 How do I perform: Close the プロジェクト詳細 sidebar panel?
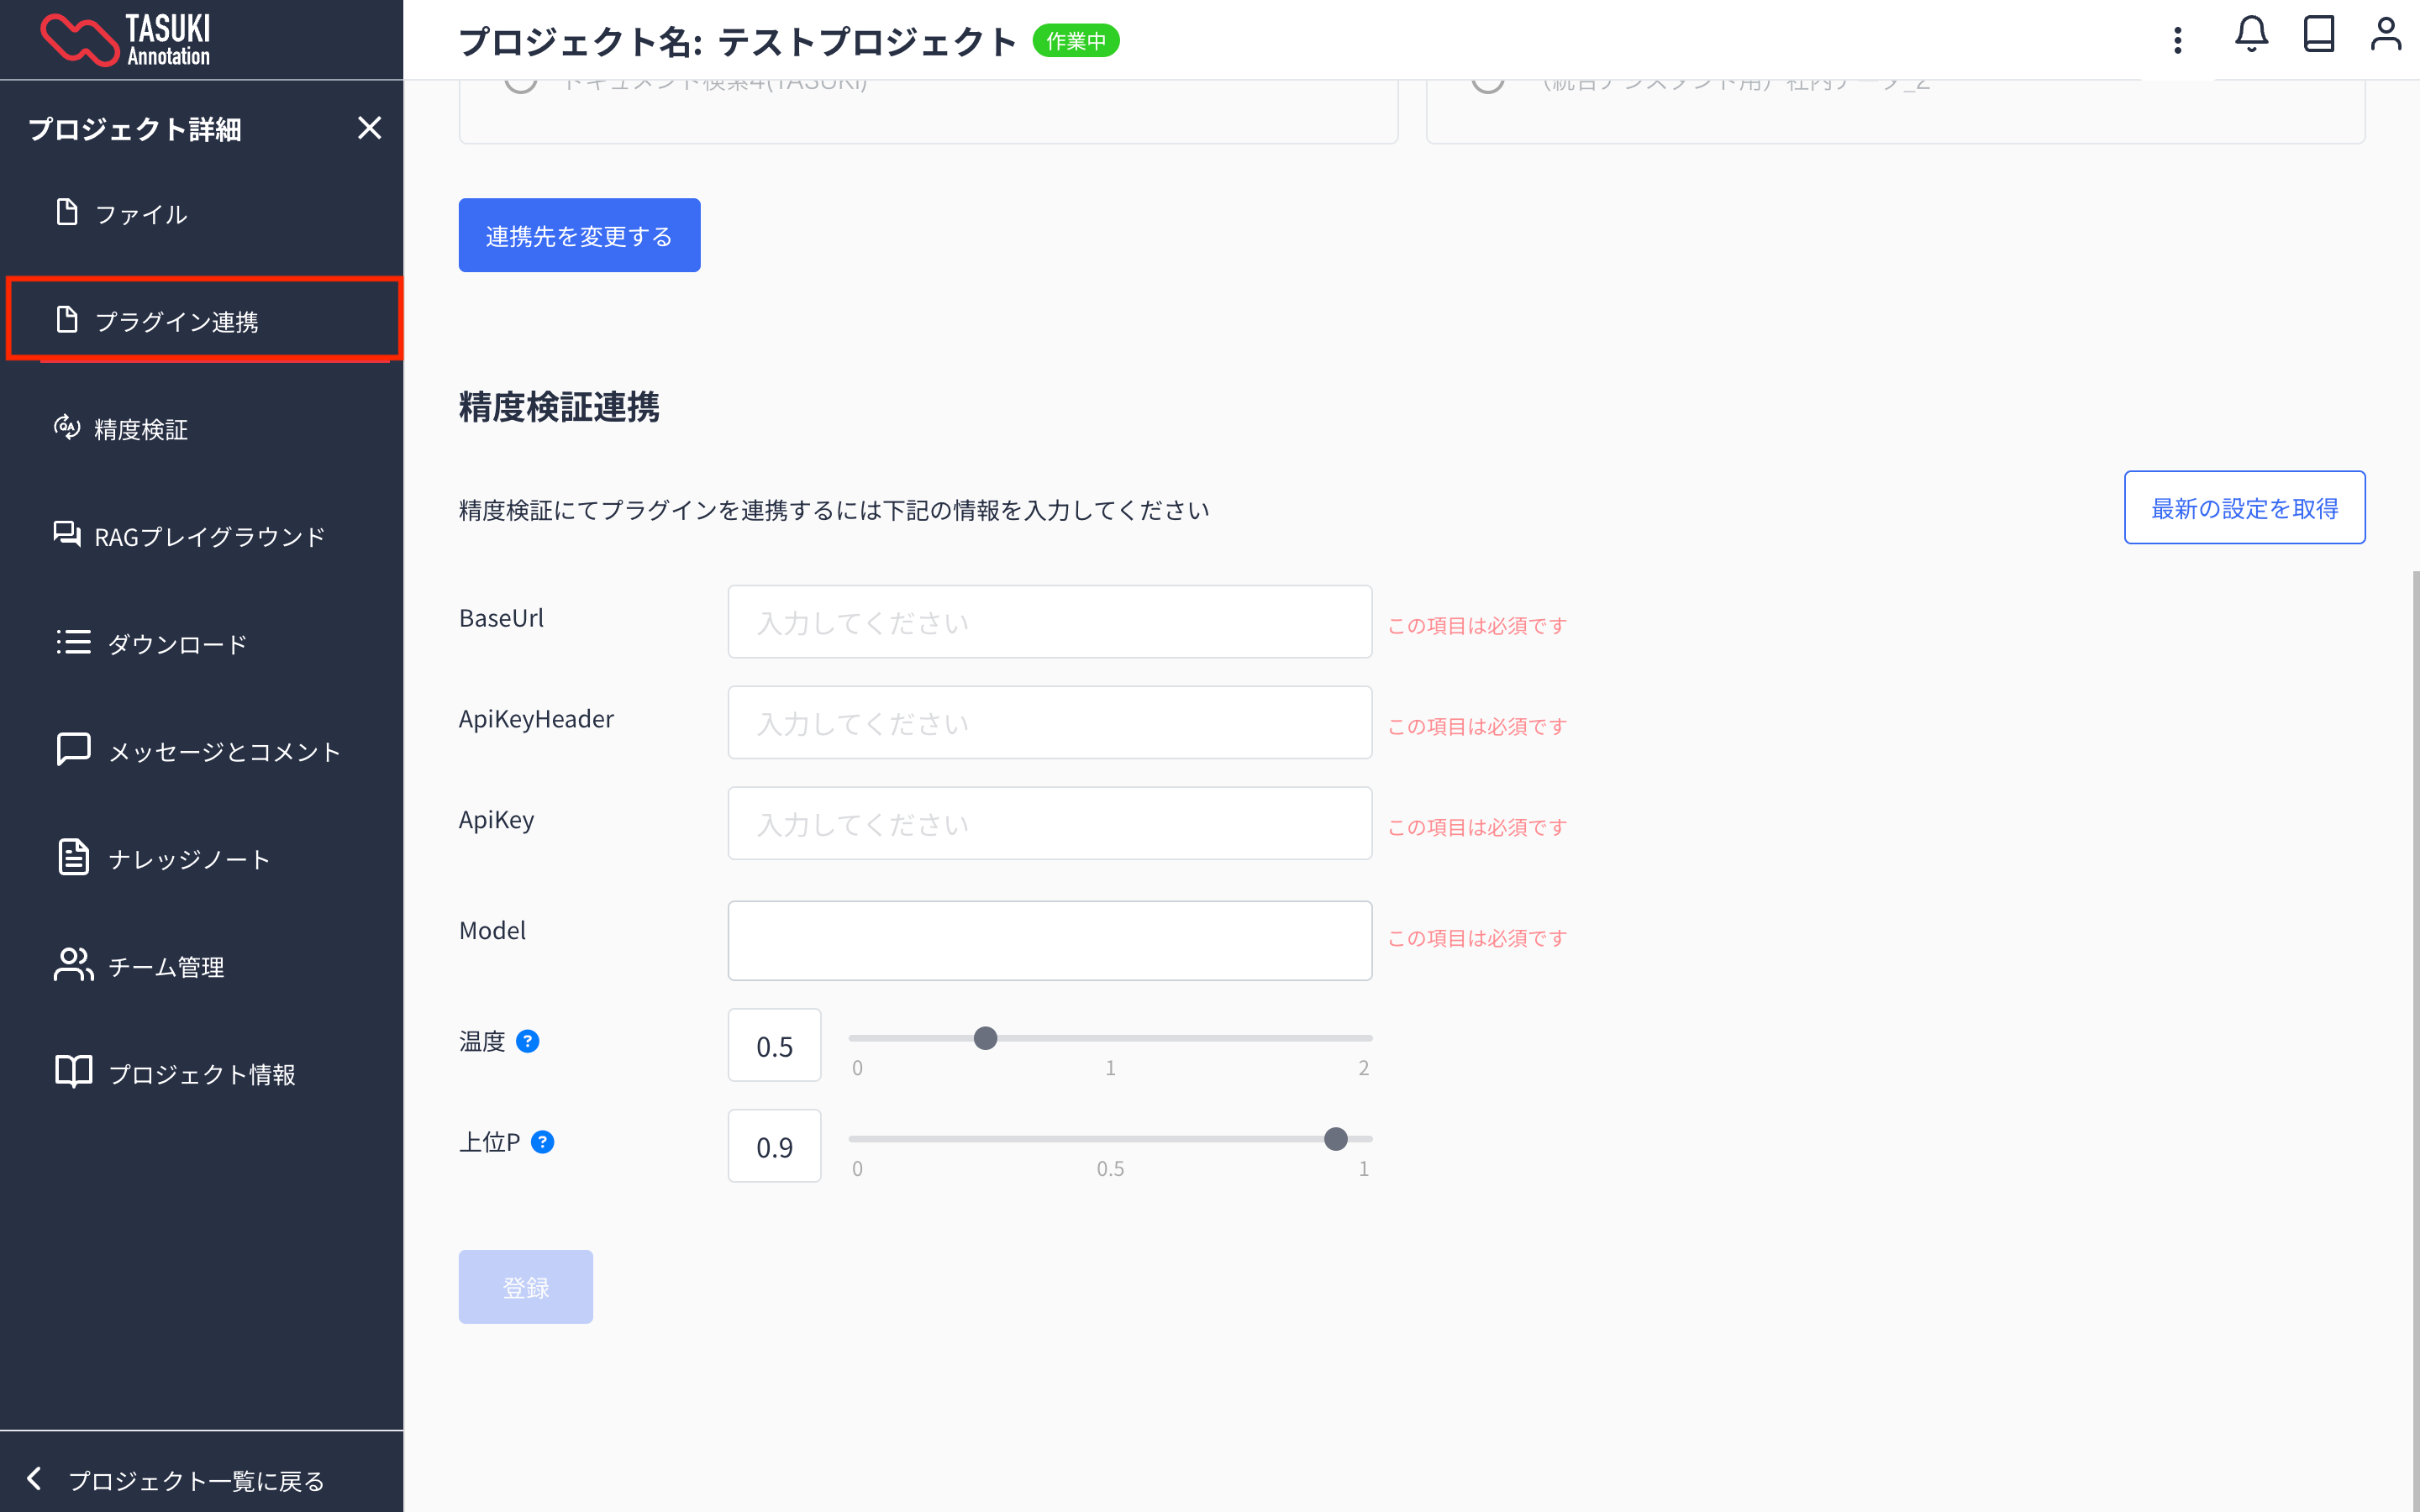(369, 128)
